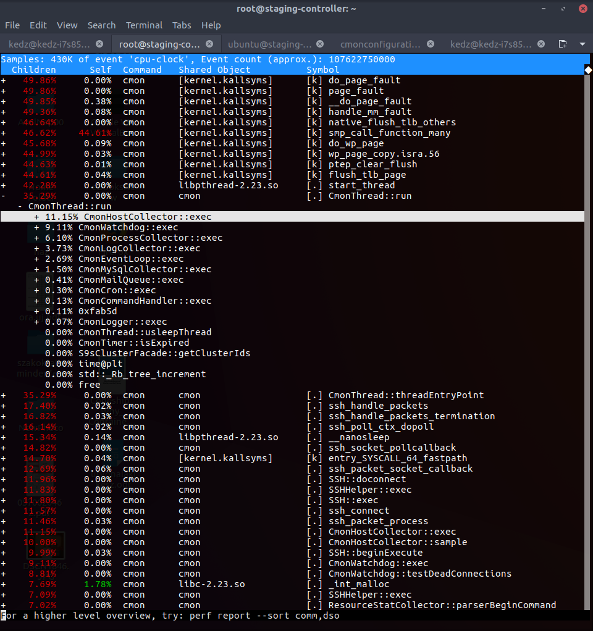Open the Search menu

click(x=101, y=25)
